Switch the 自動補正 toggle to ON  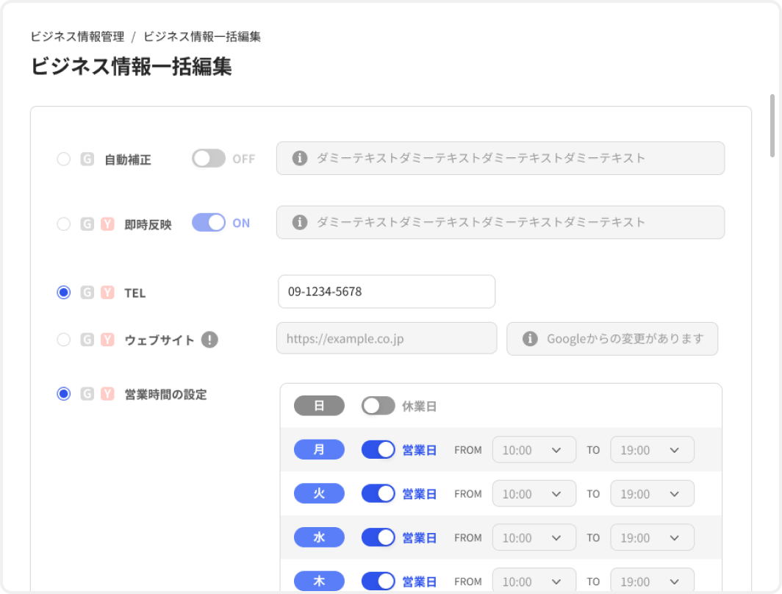[x=208, y=158]
